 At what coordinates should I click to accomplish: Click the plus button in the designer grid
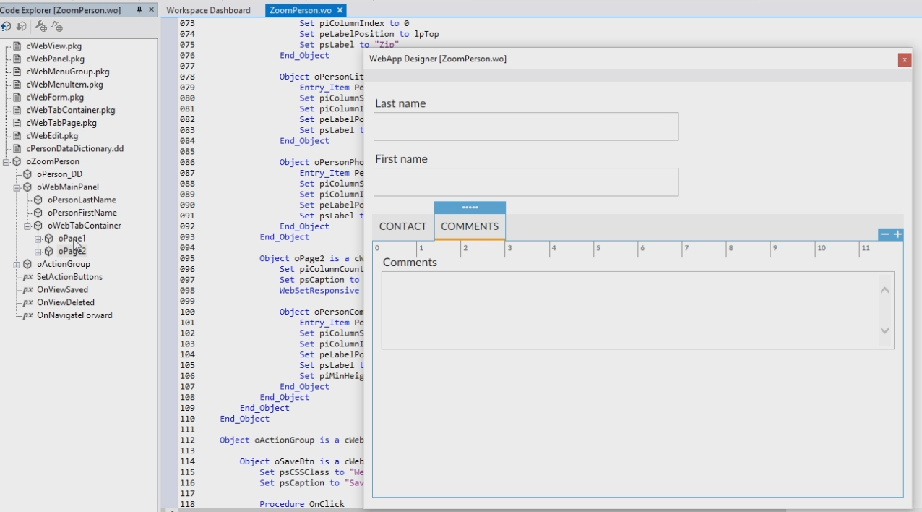897,234
